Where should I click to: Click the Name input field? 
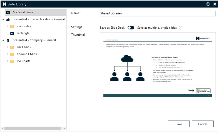158,13
